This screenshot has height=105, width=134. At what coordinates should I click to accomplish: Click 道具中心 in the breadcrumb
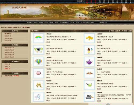[18, 27]
